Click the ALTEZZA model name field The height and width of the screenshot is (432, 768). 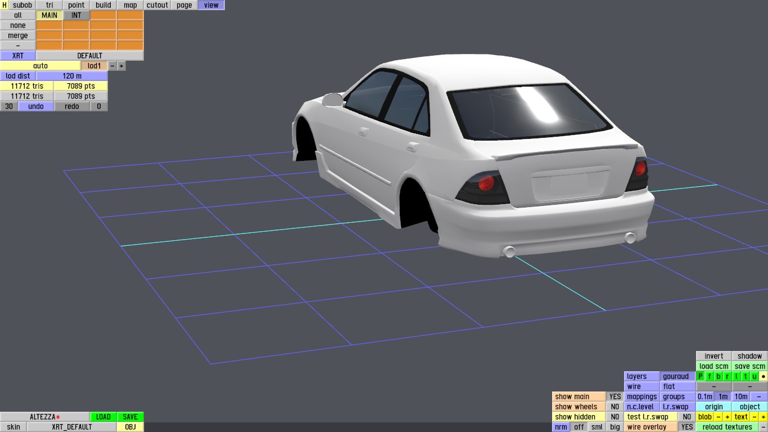pyautogui.click(x=45, y=417)
